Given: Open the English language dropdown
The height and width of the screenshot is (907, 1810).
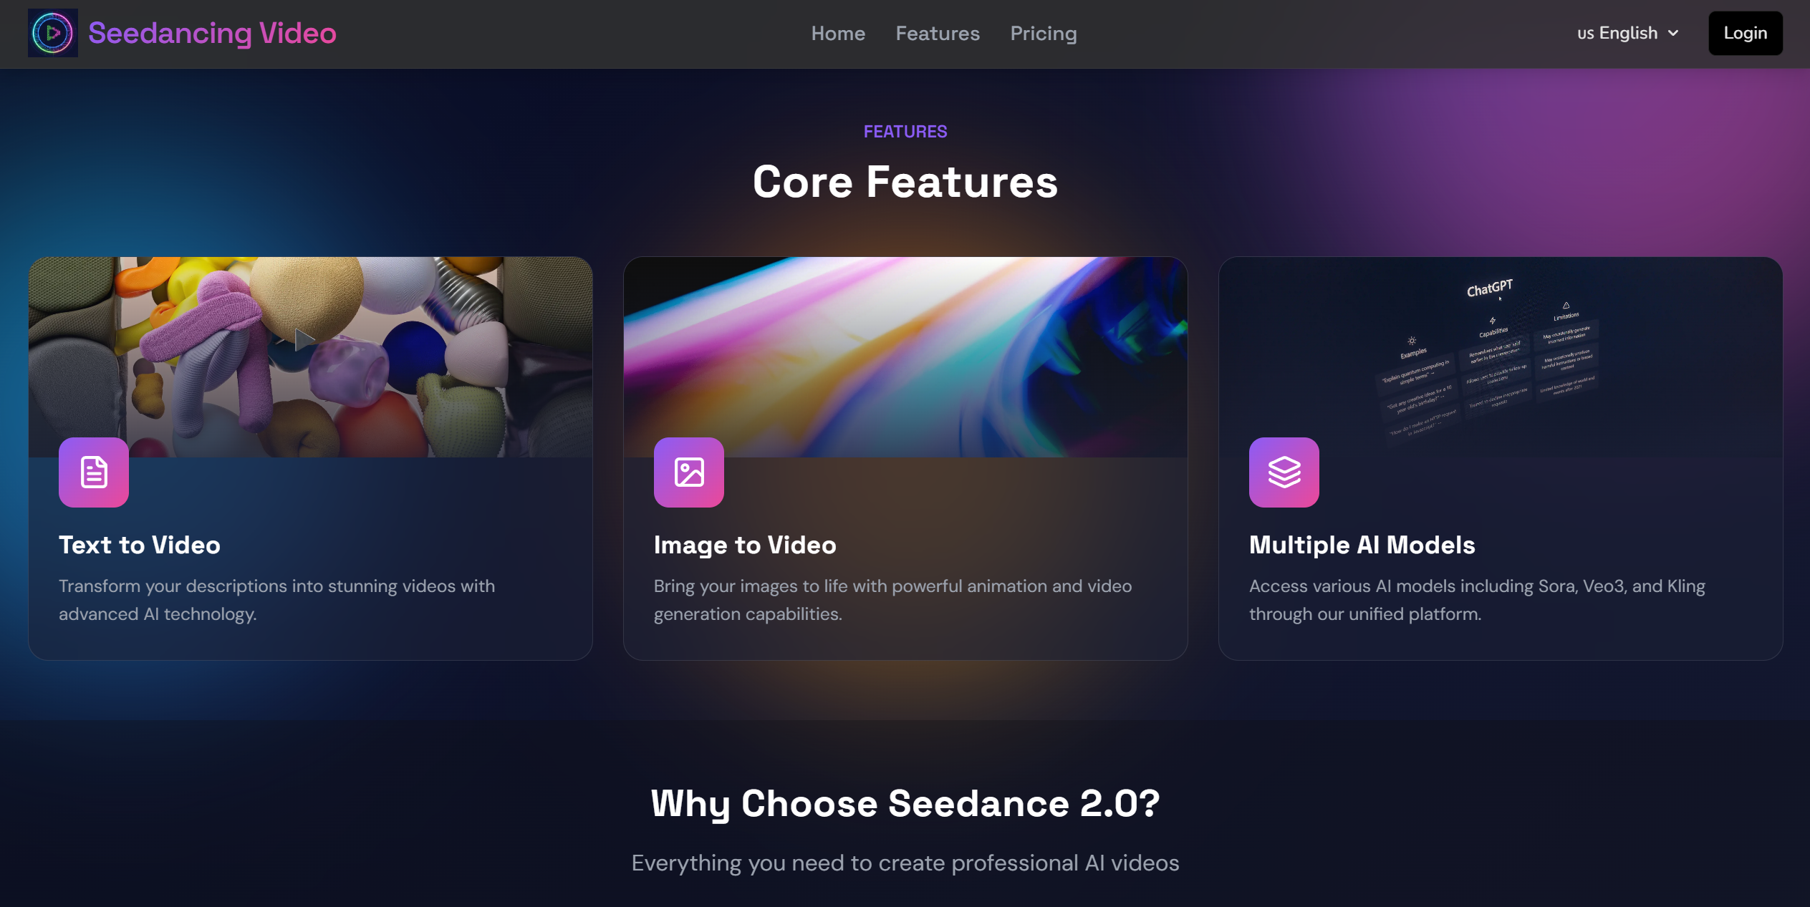Looking at the screenshot, I should [1626, 33].
